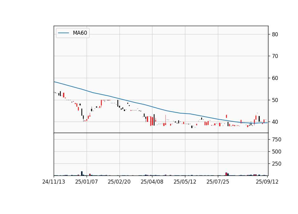Click the 24/11/13 date label

[54, 182]
